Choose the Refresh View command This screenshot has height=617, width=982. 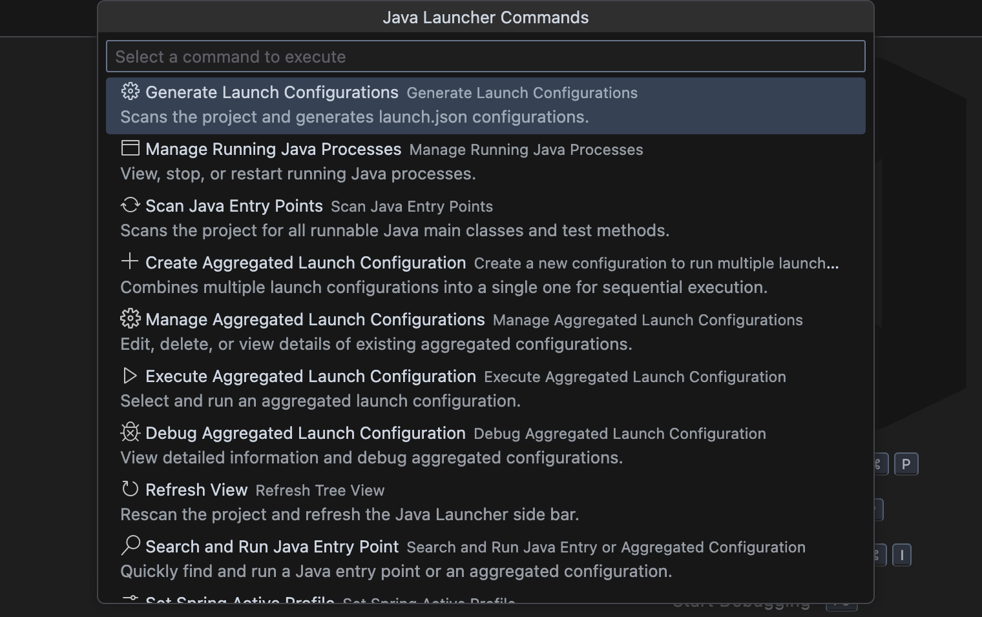(x=485, y=502)
